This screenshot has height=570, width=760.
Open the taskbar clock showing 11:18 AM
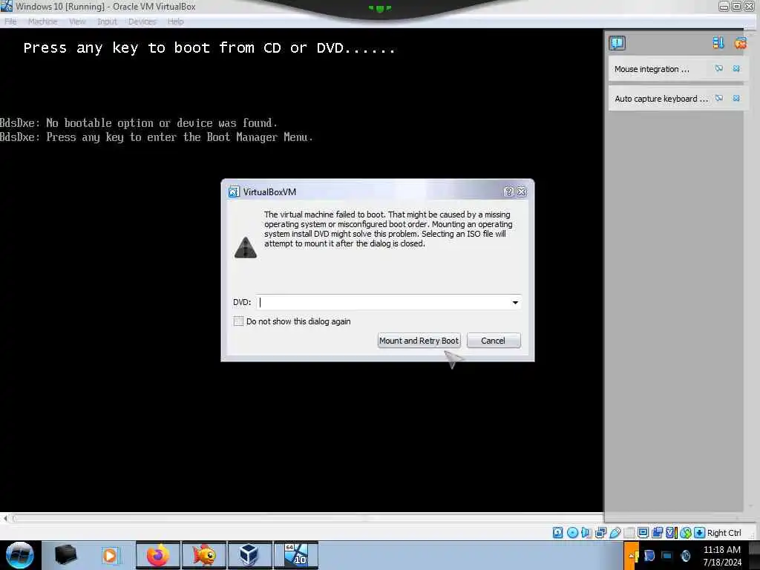722,555
